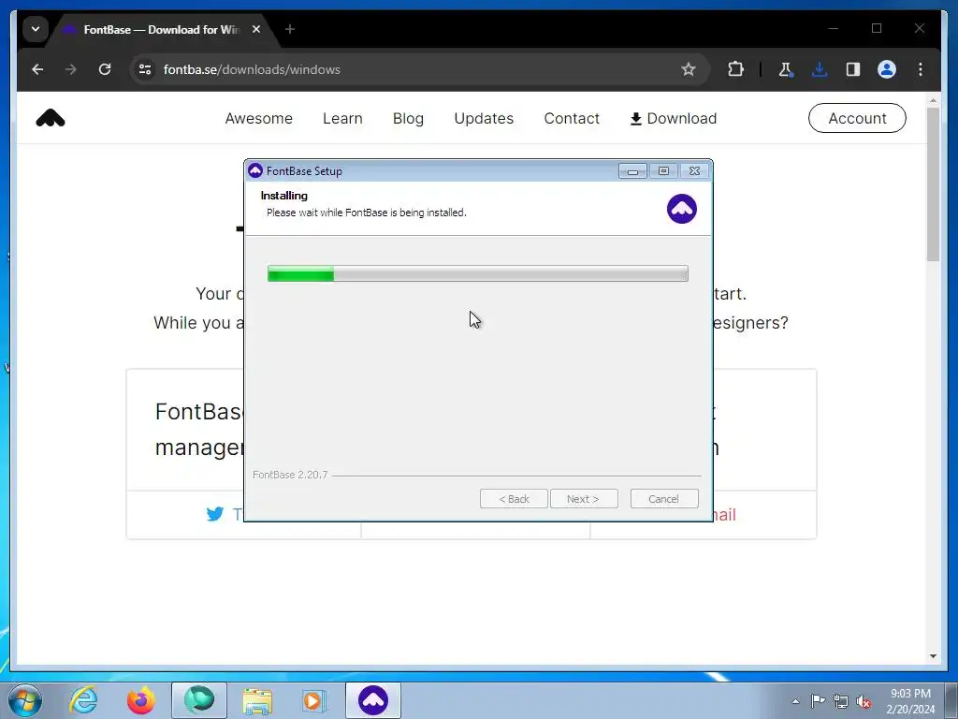
Task: Click Cancel in FontBase Setup
Action: [664, 499]
